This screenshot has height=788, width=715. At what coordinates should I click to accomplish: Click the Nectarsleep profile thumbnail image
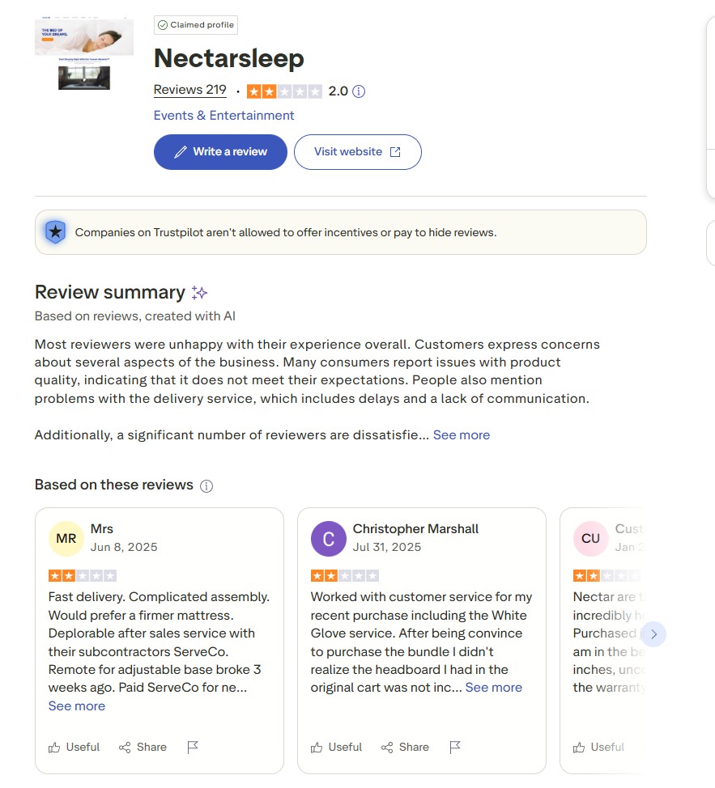pyautogui.click(x=84, y=53)
